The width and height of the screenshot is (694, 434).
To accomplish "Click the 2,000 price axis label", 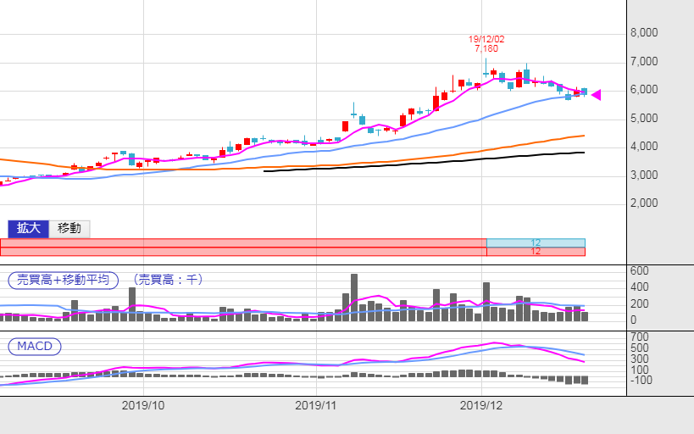I will coord(644,203).
